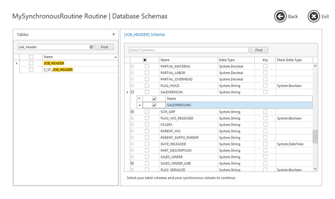Expand the FLAG_HOLD row
The height and width of the screenshot is (199, 335).
click(x=132, y=86)
